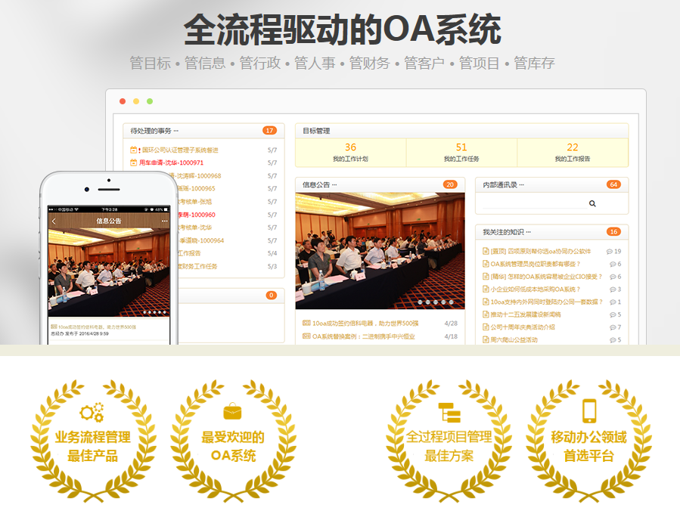
Task: Select the first carousel dot in 信息公告
Action: click(421, 302)
